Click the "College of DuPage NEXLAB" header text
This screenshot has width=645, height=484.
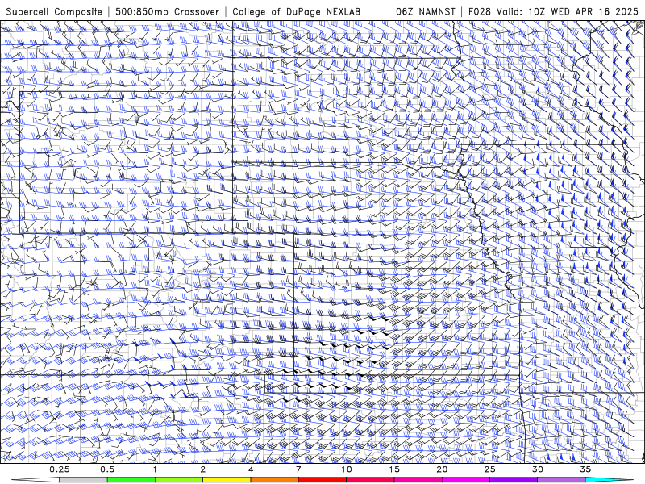point(296,11)
